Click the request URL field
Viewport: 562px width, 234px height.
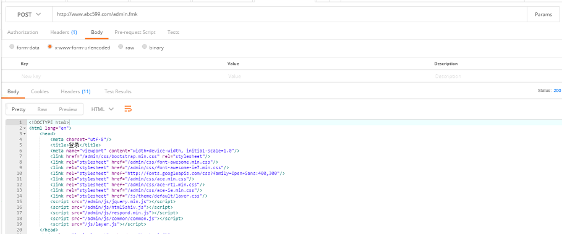point(289,15)
